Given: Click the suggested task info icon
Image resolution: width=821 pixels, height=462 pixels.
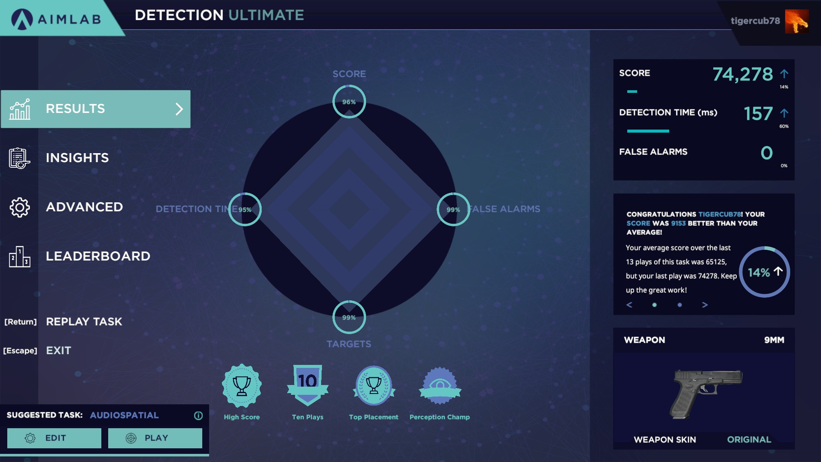Looking at the screenshot, I should 198,415.
